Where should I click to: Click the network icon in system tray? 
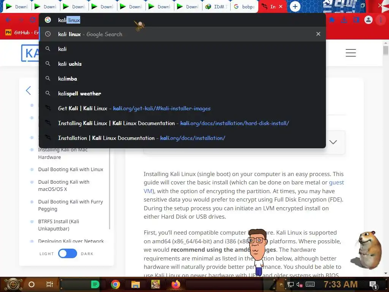[x=291, y=284]
